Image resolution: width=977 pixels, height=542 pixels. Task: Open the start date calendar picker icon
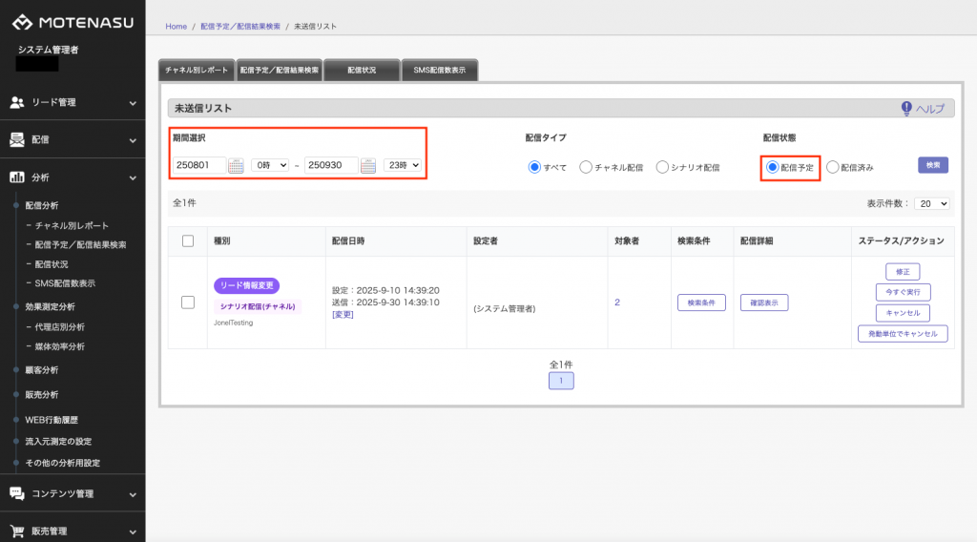(237, 166)
